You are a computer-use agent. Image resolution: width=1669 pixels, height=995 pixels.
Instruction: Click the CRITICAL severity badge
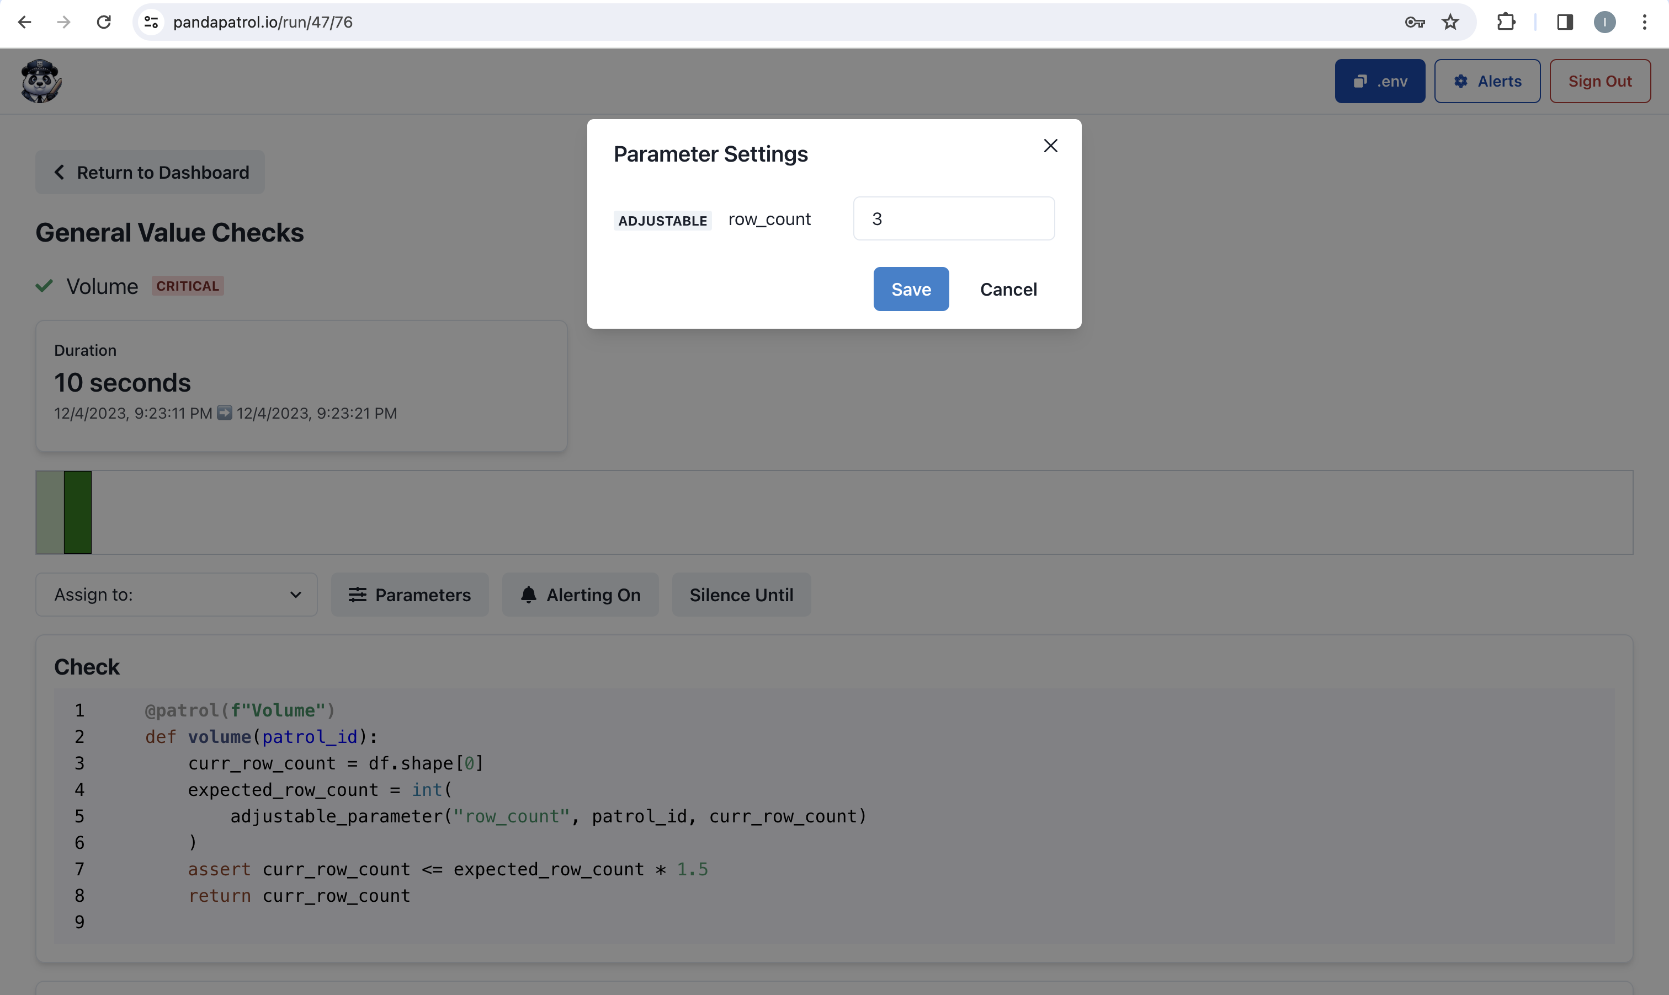pyautogui.click(x=188, y=286)
